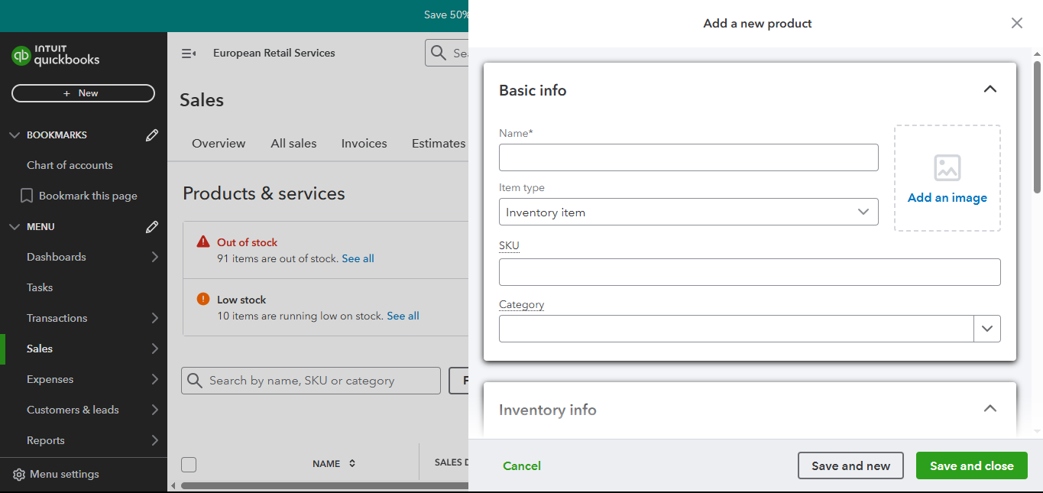
Task: Click the Bookmark this page icon
Action: (x=27, y=196)
